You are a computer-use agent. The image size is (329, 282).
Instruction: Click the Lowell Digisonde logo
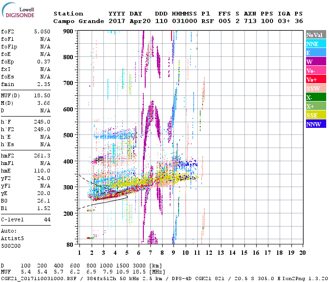tap(18, 10)
